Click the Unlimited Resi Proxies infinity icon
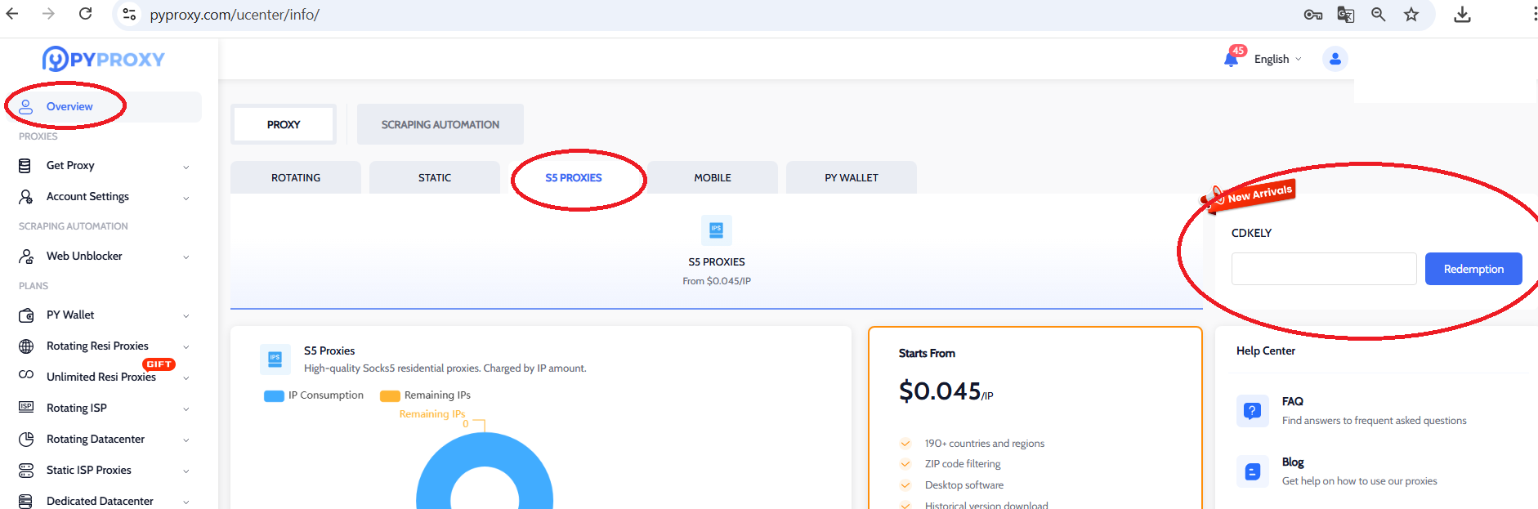The height and width of the screenshot is (509, 1538). (x=26, y=375)
